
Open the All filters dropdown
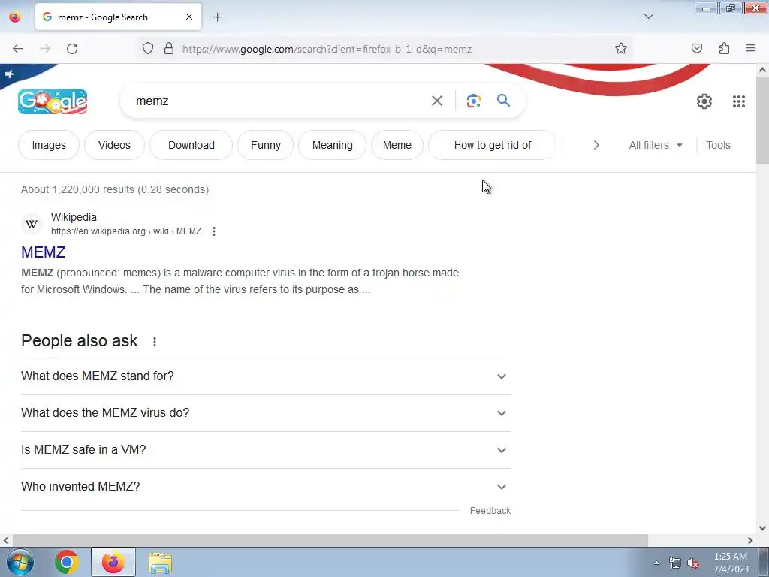656,145
